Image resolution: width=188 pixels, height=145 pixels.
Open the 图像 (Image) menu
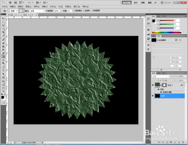[x=21, y=6]
